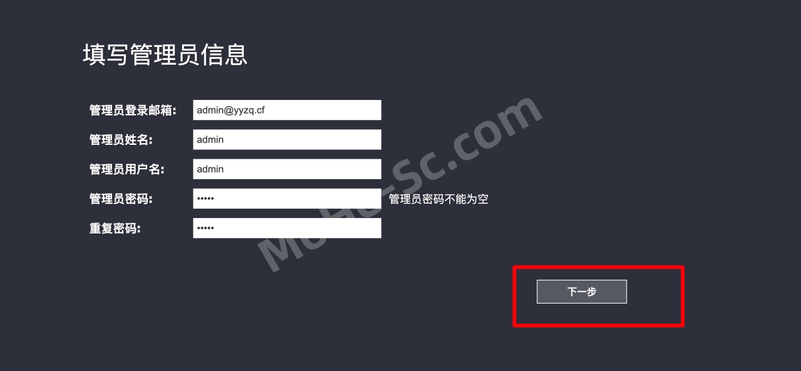Viewport: 801px width, 371px height.
Task: Select the 管理员姓名 text box
Action: [287, 139]
